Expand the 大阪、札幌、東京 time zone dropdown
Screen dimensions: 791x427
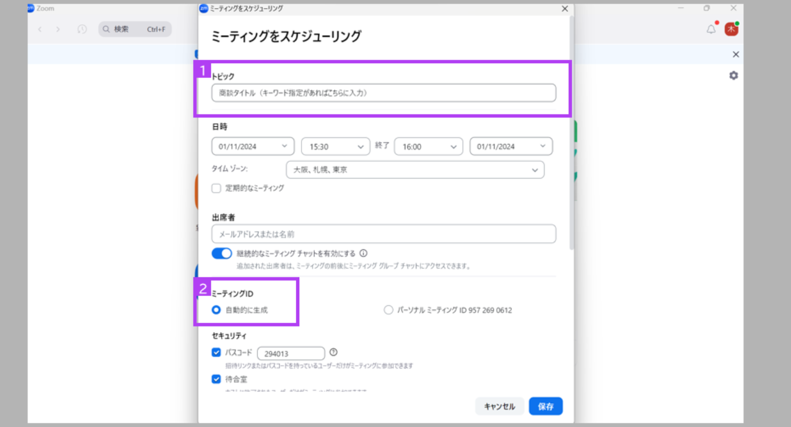point(415,170)
